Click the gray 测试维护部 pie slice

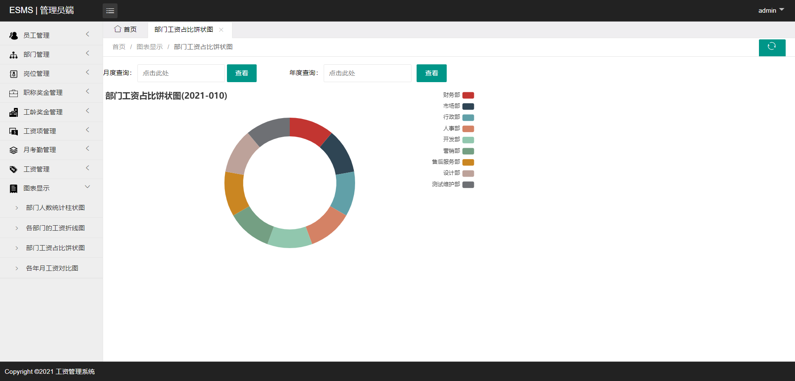coord(272,130)
